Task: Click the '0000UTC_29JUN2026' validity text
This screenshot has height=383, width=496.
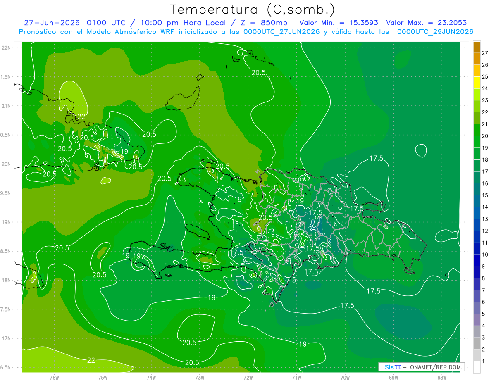Action: pyautogui.click(x=435, y=32)
